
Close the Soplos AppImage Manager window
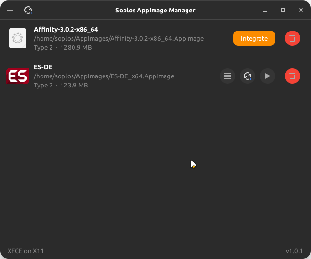tap(301, 10)
